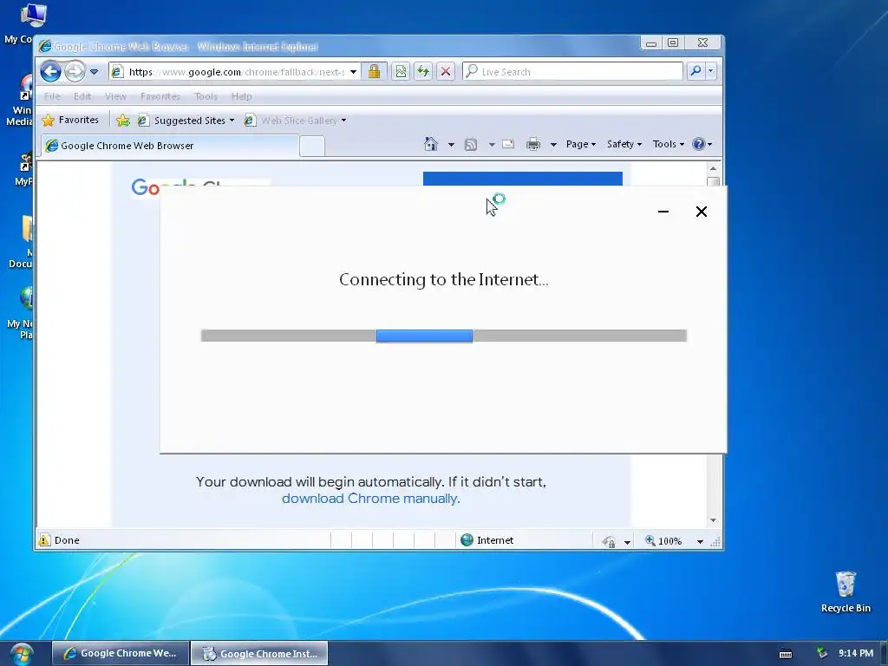Open the Help menu
The height and width of the screenshot is (666, 888).
tap(241, 96)
